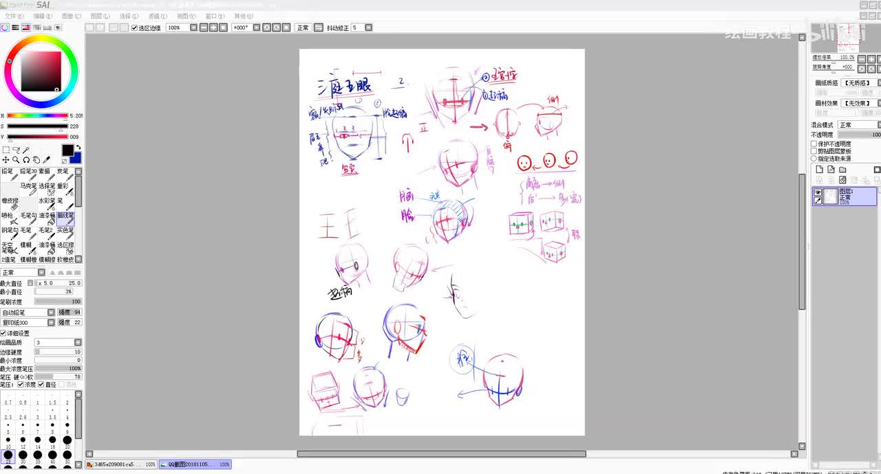Image resolution: width=881 pixels, height=474 pixels.
Task: Adjust the saturation S slider
Action: 37,126
